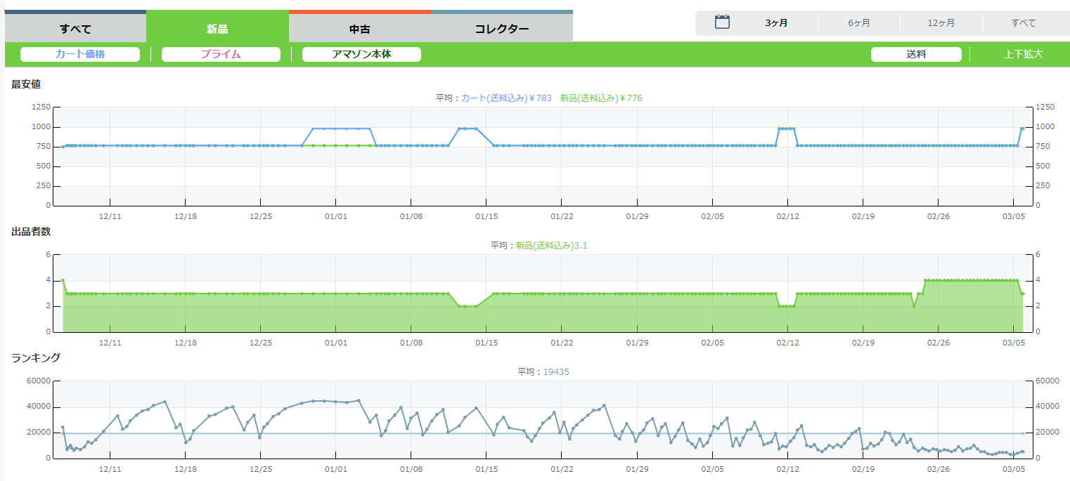Switch to the すべて tab
The height and width of the screenshot is (481, 1070).
click(x=75, y=29)
